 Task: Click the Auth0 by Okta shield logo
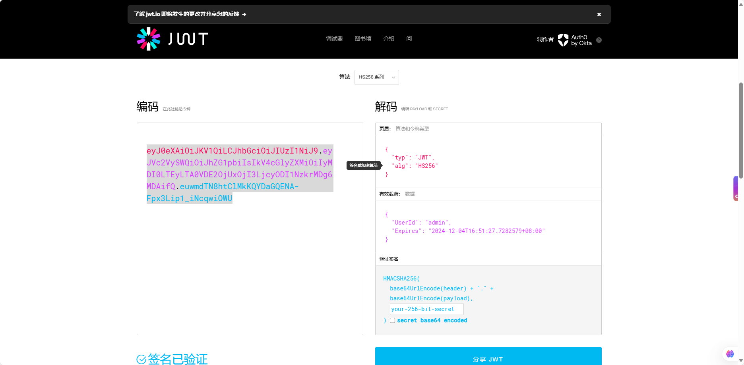(x=562, y=40)
